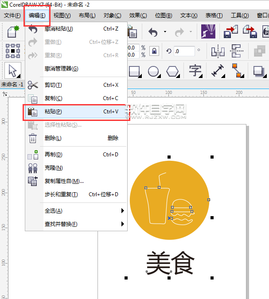Select the Rectangle tool

[x=135, y=71]
